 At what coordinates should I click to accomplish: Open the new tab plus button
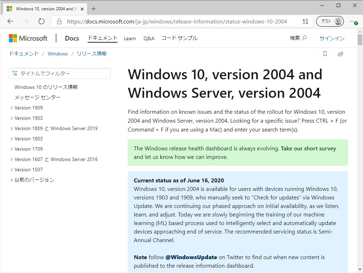pos(94,9)
